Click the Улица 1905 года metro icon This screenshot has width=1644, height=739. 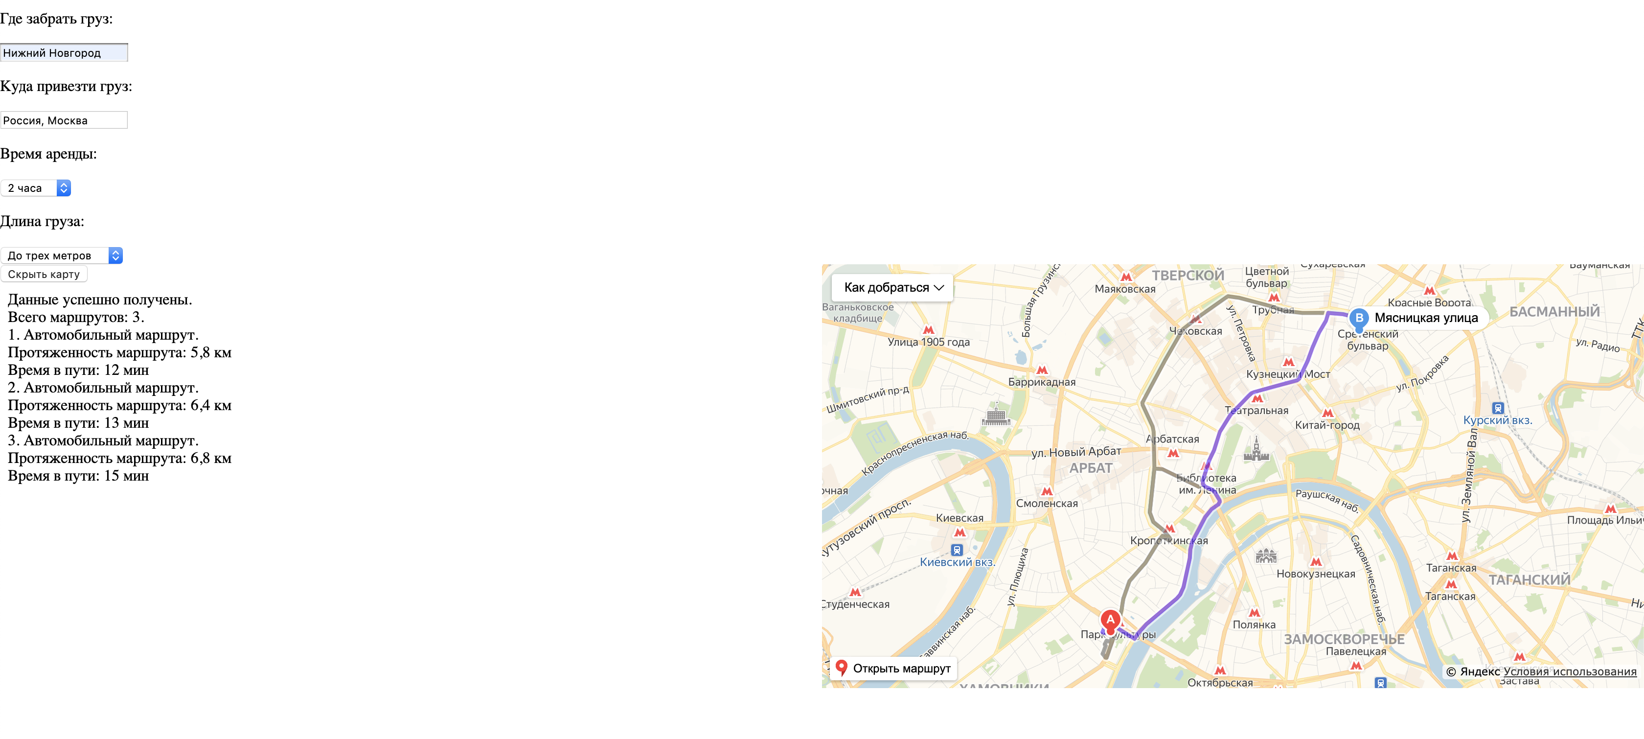tap(929, 330)
